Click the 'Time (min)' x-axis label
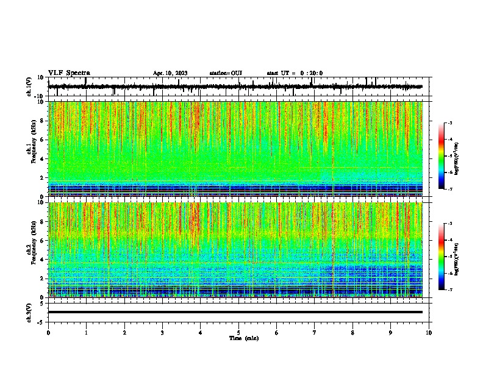 pyautogui.click(x=244, y=338)
